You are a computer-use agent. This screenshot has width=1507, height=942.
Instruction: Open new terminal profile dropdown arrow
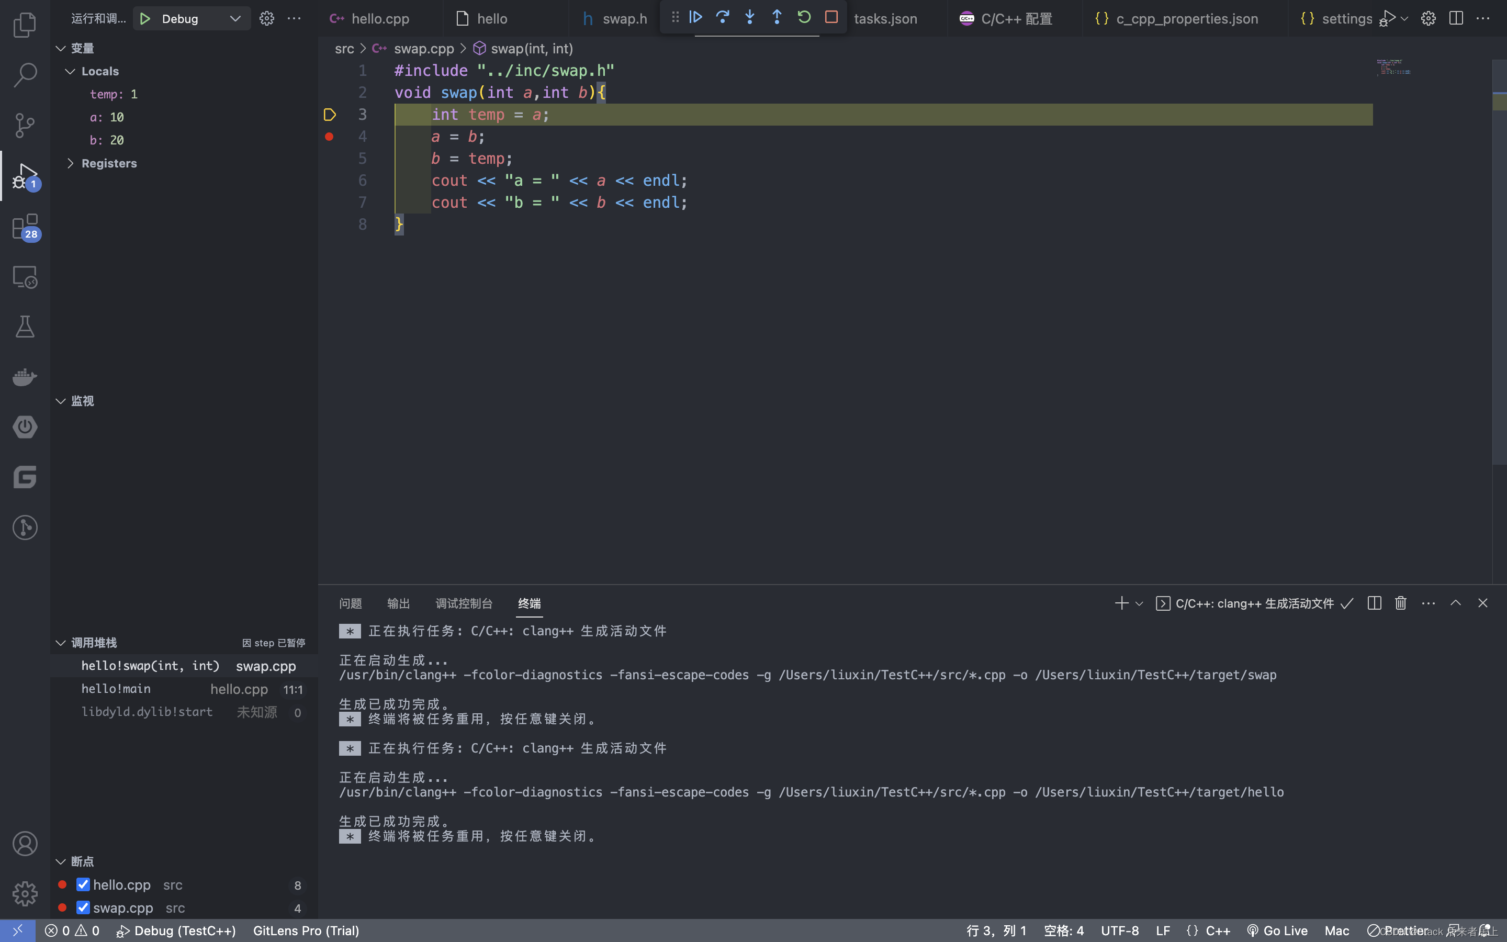click(x=1140, y=603)
